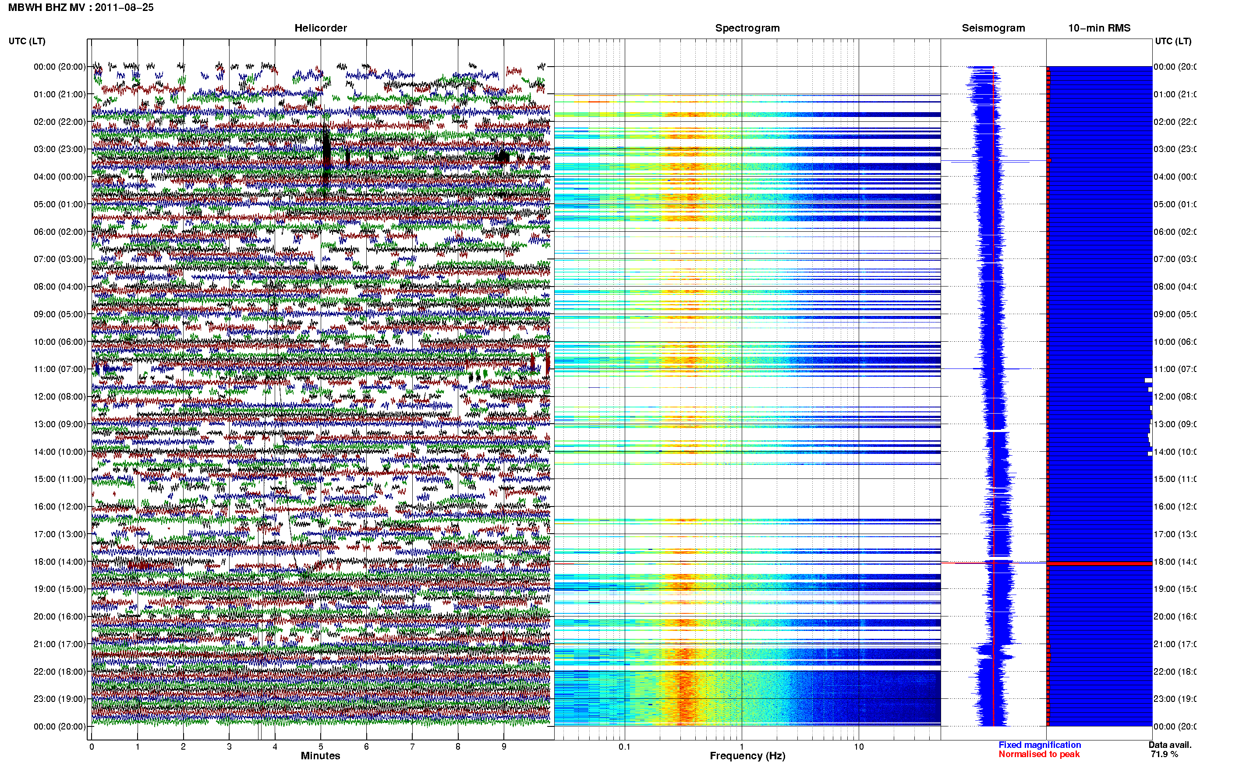Image resolution: width=1246 pixels, height=779 pixels.
Task: Select the left axis label "11:00 (07:00)"
Action: [x=60, y=369]
